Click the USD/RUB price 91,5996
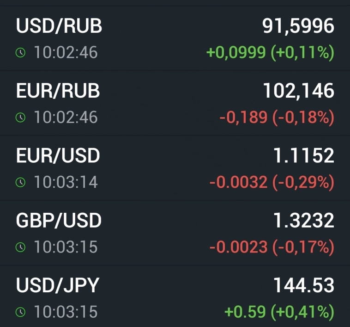The image size is (350, 327). pyautogui.click(x=298, y=26)
